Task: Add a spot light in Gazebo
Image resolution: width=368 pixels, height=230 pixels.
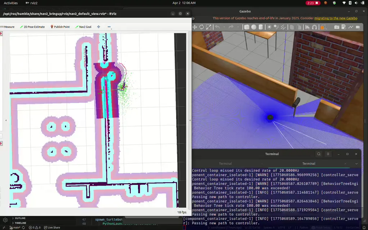Action: click(x=276, y=27)
